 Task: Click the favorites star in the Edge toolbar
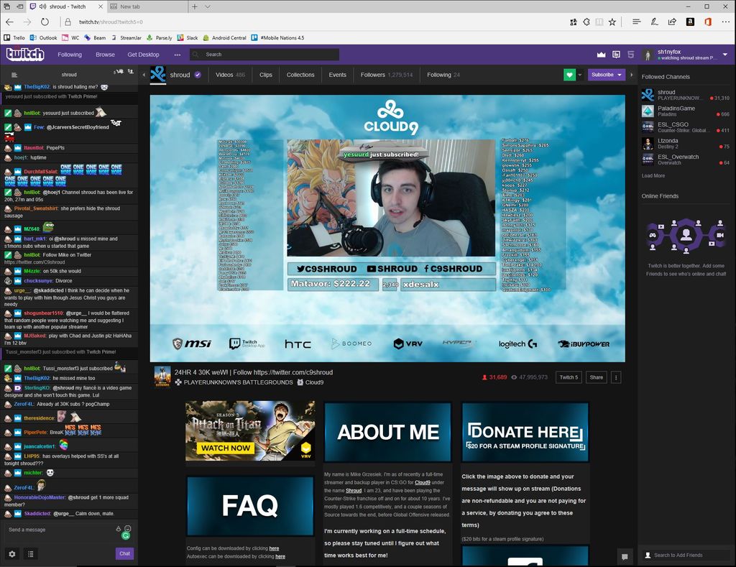click(612, 22)
